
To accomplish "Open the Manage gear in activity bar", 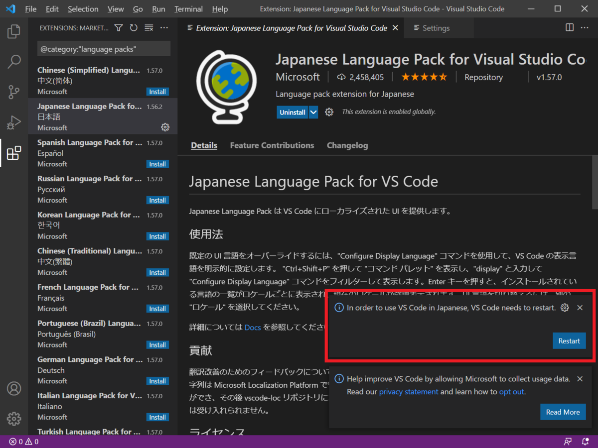I will [x=14, y=418].
